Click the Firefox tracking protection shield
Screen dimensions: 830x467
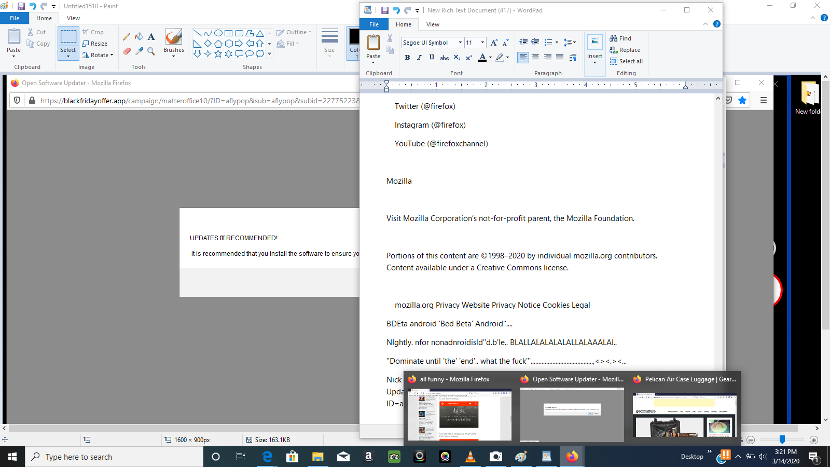click(17, 101)
